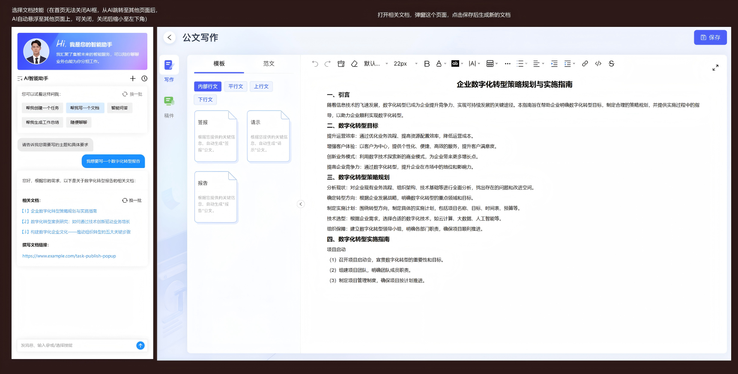
Task: Click the code block icon
Action: pyautogui.click(x=598, y=64)
